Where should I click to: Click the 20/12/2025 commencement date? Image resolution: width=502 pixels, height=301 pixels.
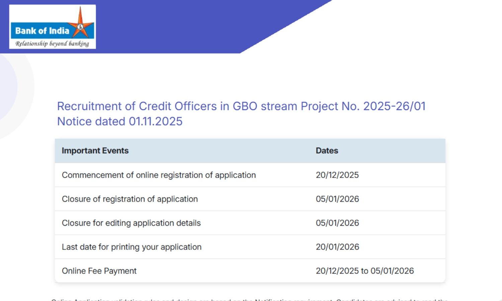coord(337,175)
